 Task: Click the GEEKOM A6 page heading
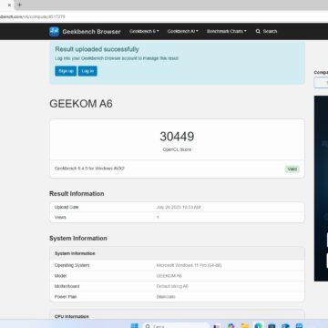(x=81, y=104)
